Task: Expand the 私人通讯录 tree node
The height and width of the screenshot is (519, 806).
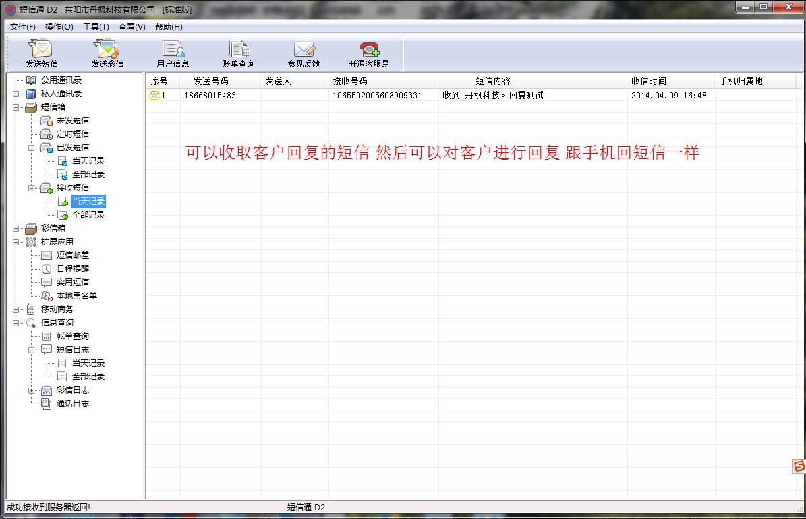Action: tap(16, 94)
